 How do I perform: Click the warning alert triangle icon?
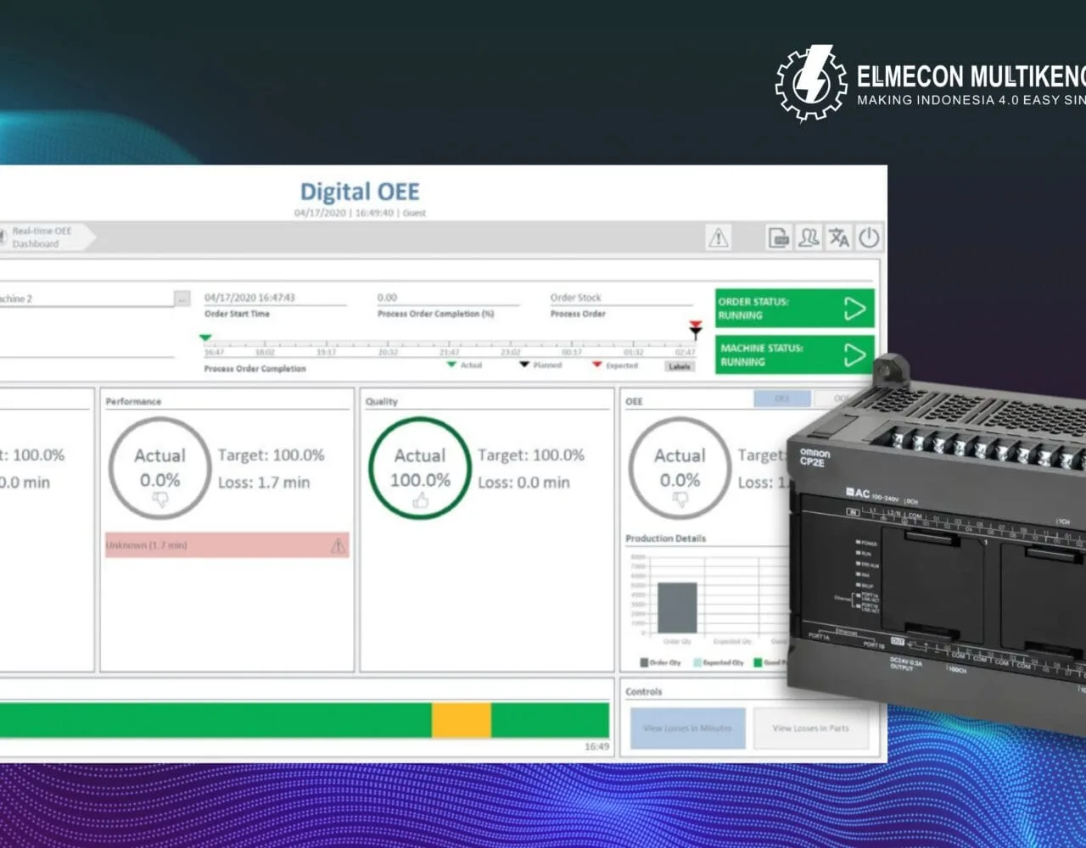pos(718,237)
